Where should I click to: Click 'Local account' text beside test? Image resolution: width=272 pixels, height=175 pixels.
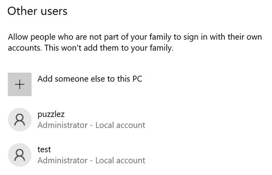coord(121,160)
